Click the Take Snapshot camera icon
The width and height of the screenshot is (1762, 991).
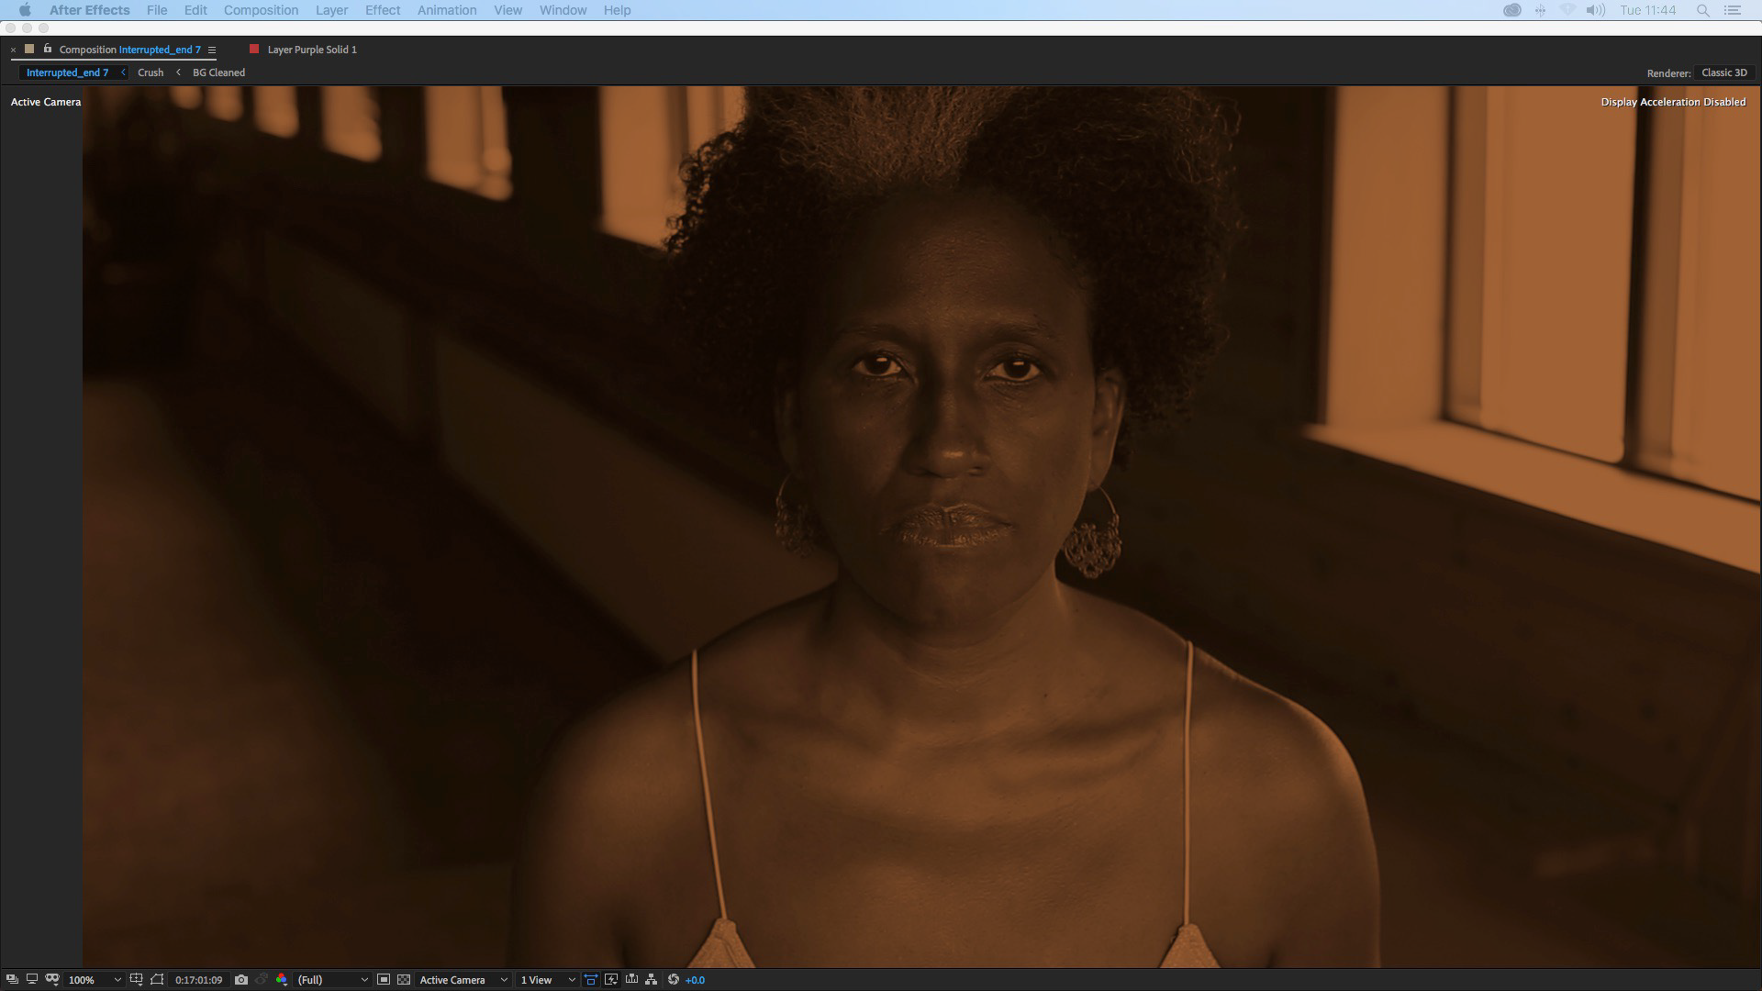(241, 980)
